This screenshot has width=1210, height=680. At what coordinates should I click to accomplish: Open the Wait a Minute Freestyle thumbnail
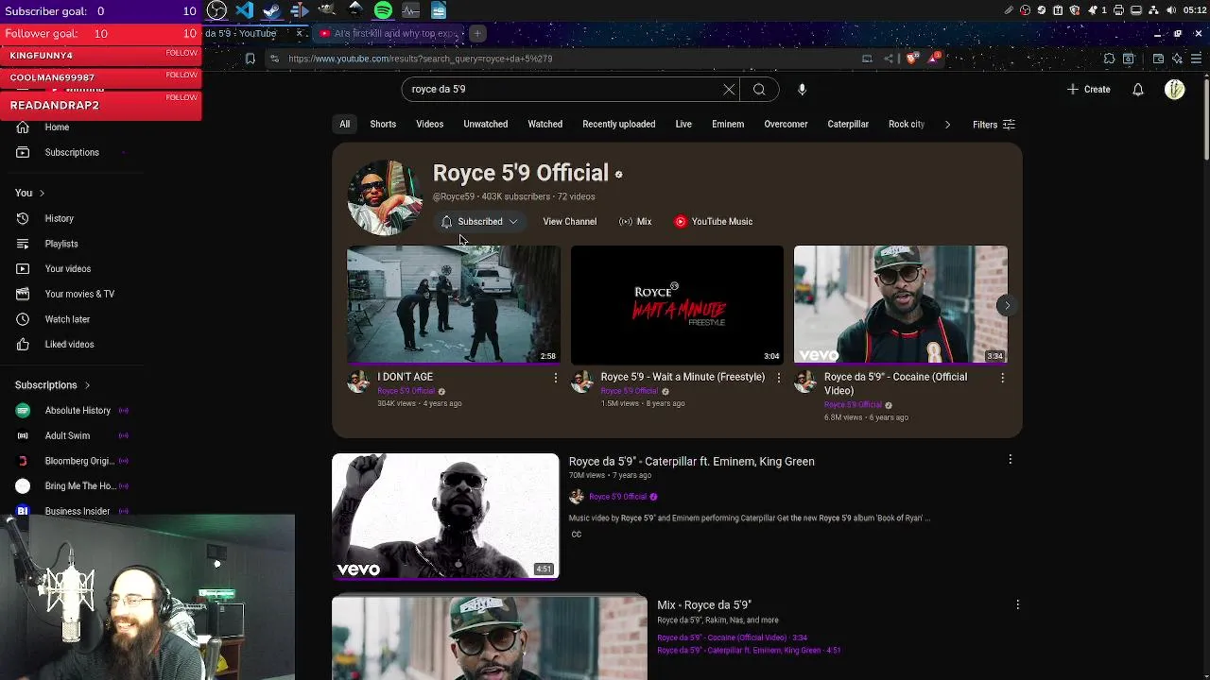tap(677, 305)
